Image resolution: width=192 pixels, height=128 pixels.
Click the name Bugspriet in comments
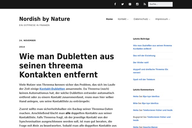(138, 117)
